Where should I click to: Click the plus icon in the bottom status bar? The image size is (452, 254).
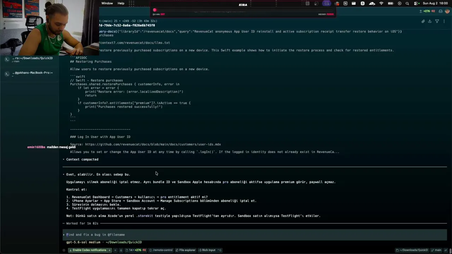115,250
